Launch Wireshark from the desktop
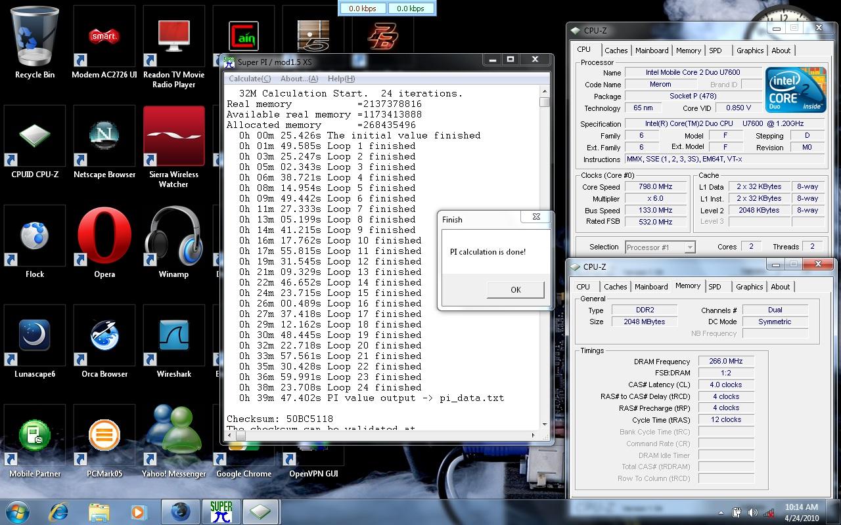This screenshot has width=841, height=525. click(174, 342)
